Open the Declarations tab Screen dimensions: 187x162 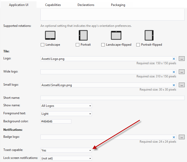pyautogui.click(x=86, y=5)
